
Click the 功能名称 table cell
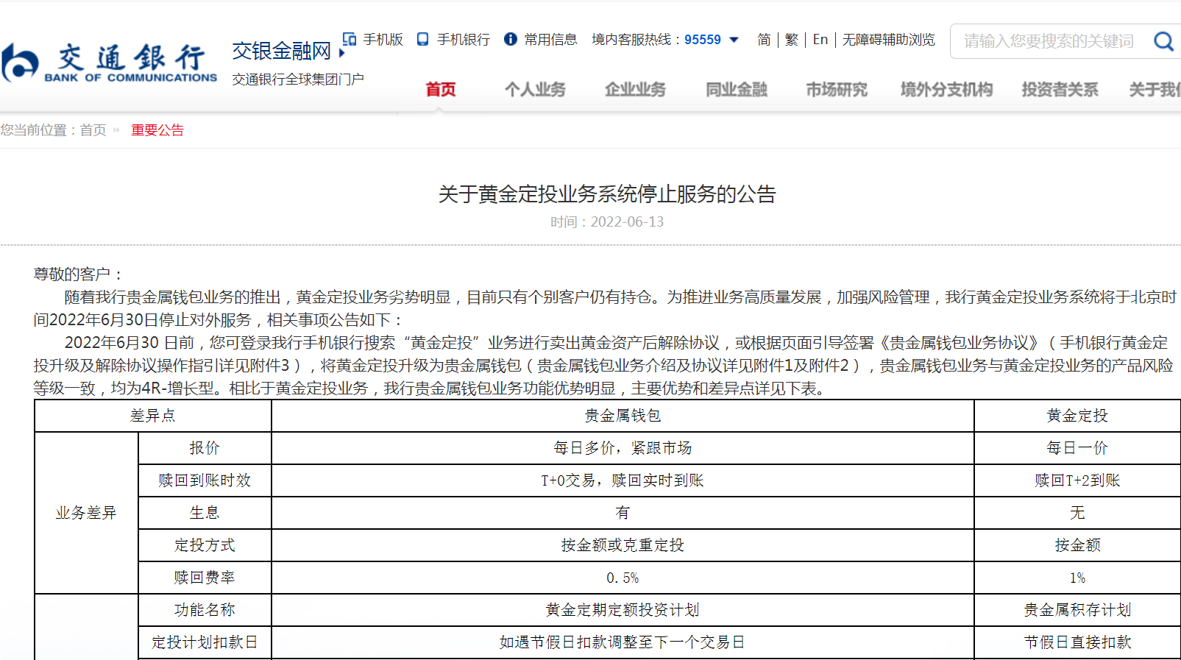[x=205, y=610]
